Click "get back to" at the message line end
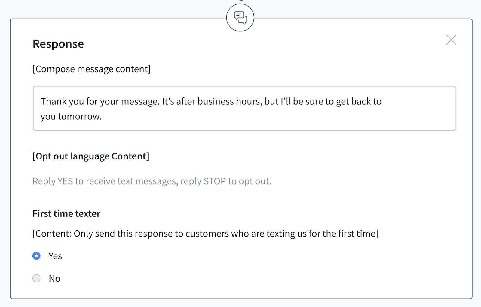 coord(359,101)
